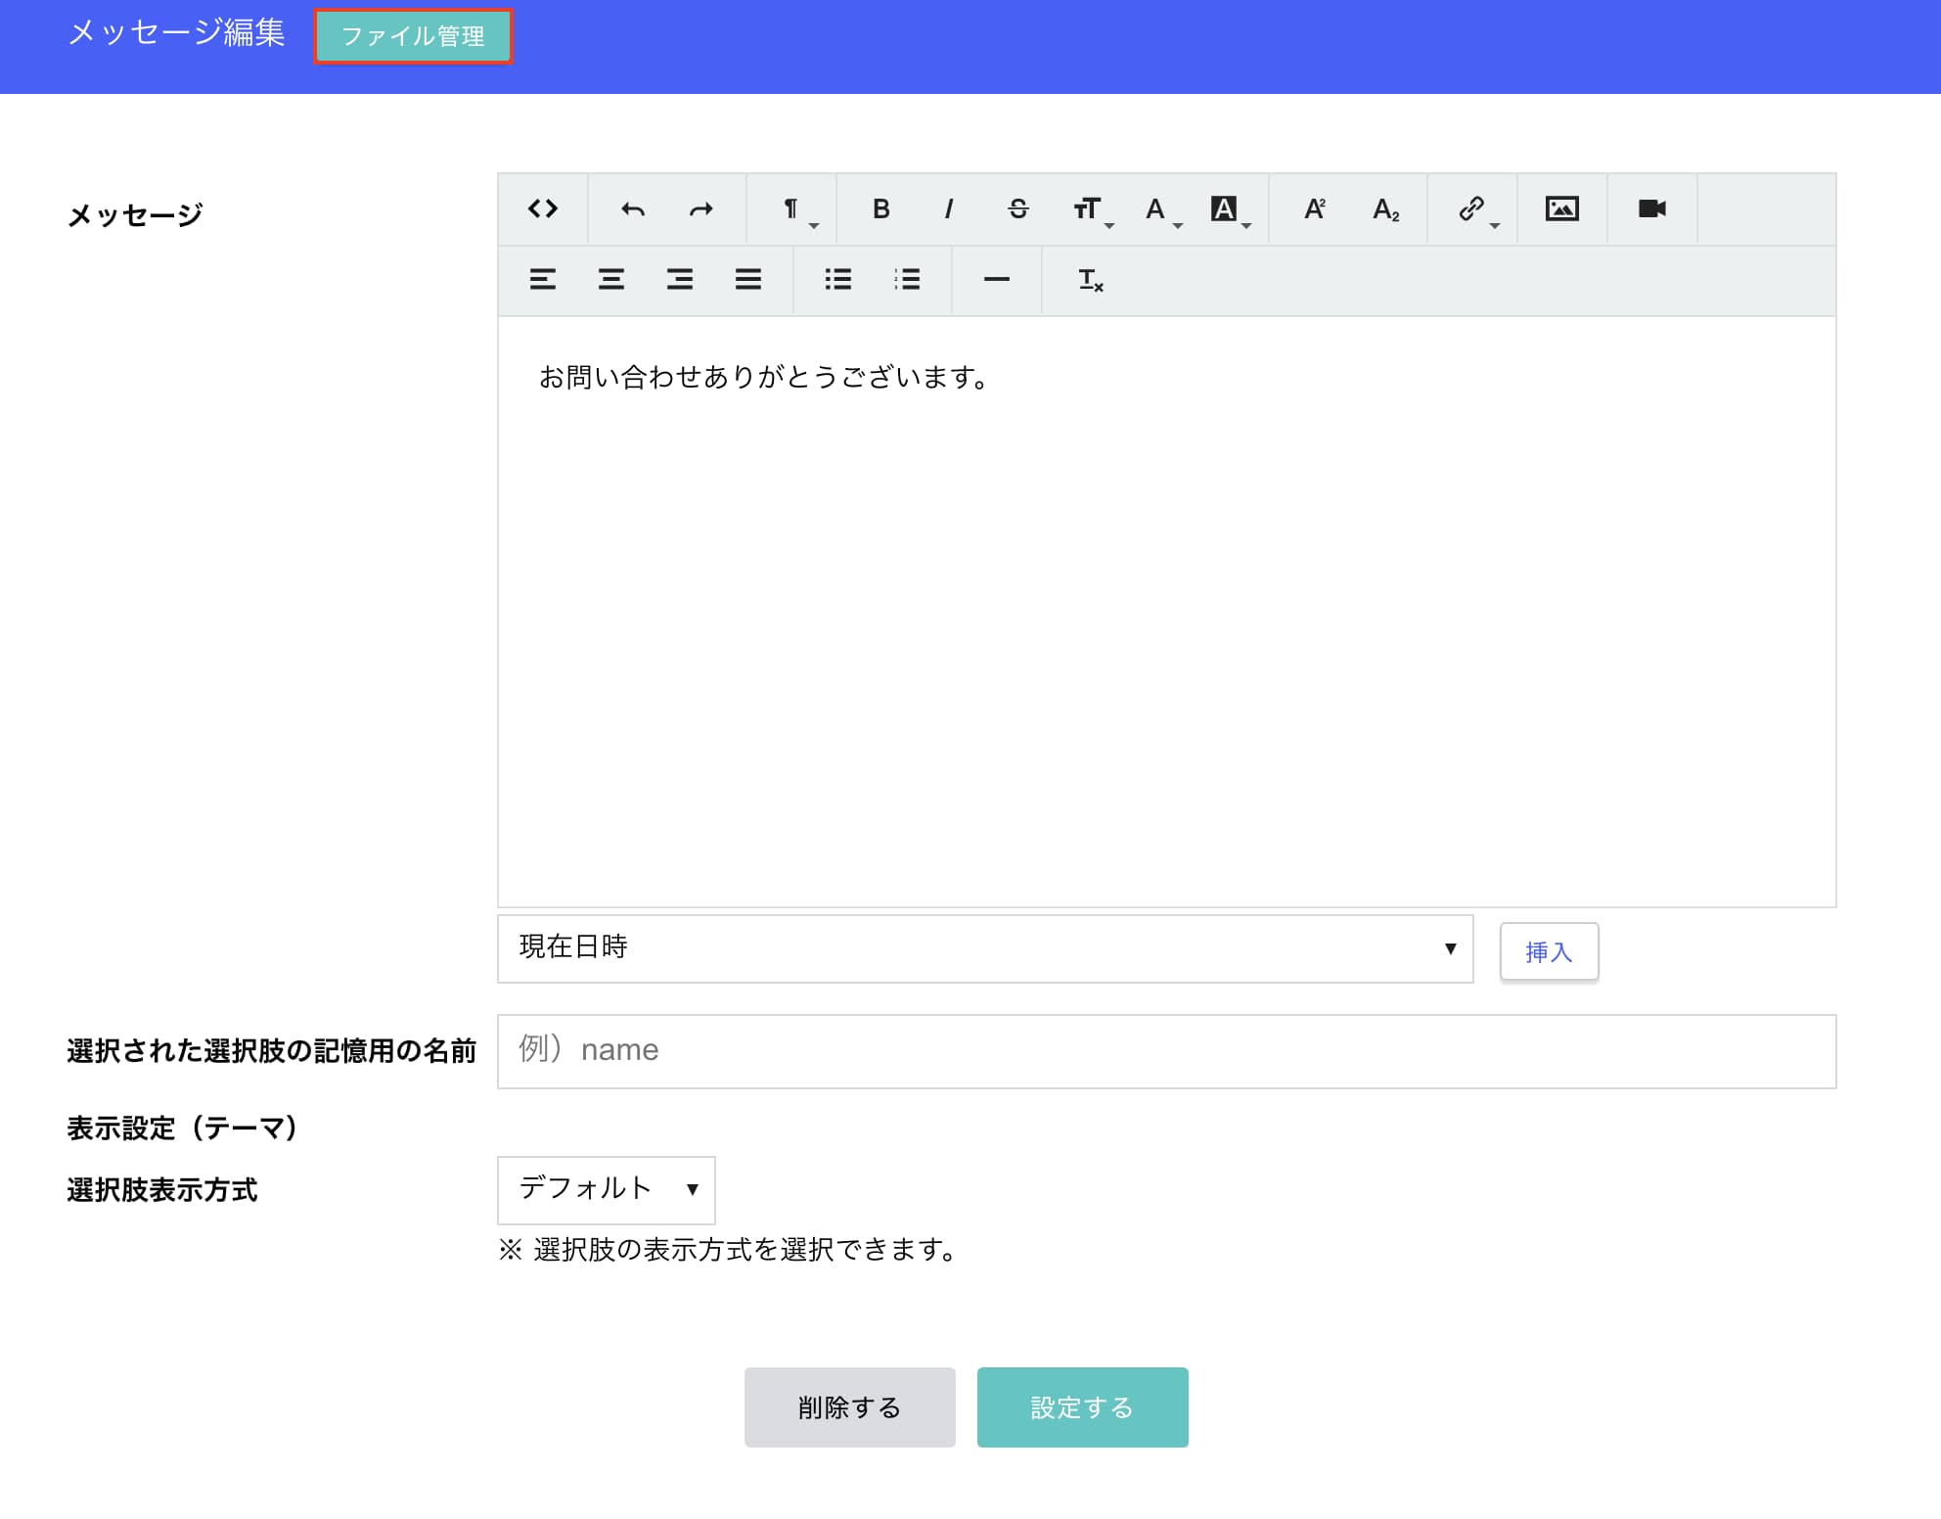Justify the text alignment
The image size is (1941, 1519).
coord(748,280)
